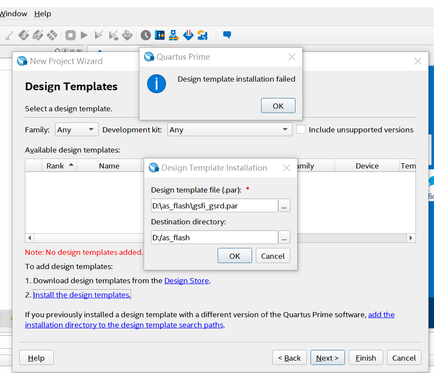Open the Family dropdown
The width and height of the screenshot is (434, 373).
pos(76,129)
